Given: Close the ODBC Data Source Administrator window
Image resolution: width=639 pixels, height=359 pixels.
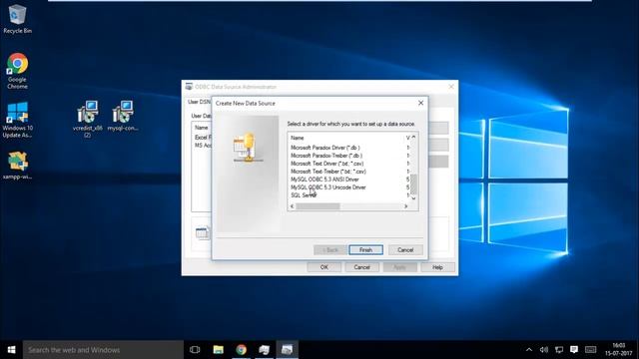Looking at the screenshot, I should 451,87.
